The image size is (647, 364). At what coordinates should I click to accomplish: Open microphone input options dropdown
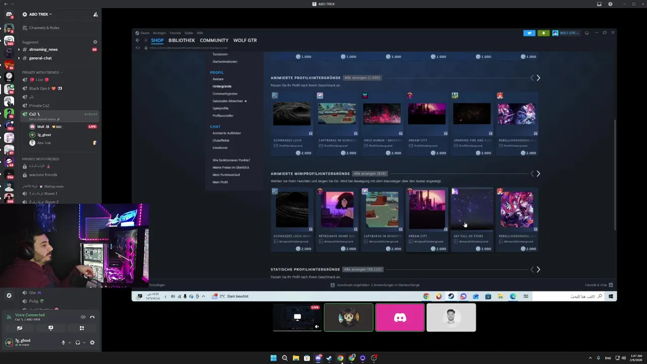tap(69, 343)
